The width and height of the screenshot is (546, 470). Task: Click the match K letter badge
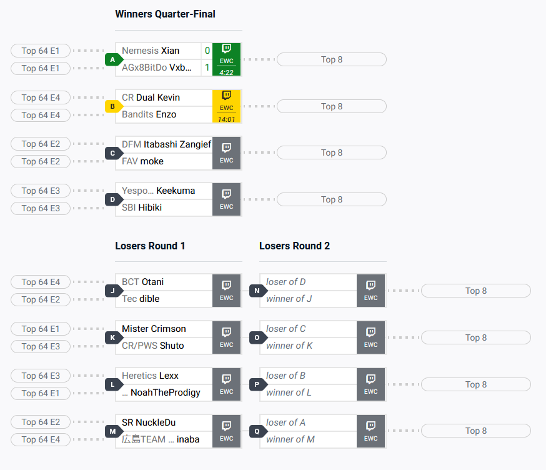click(114, 337)
